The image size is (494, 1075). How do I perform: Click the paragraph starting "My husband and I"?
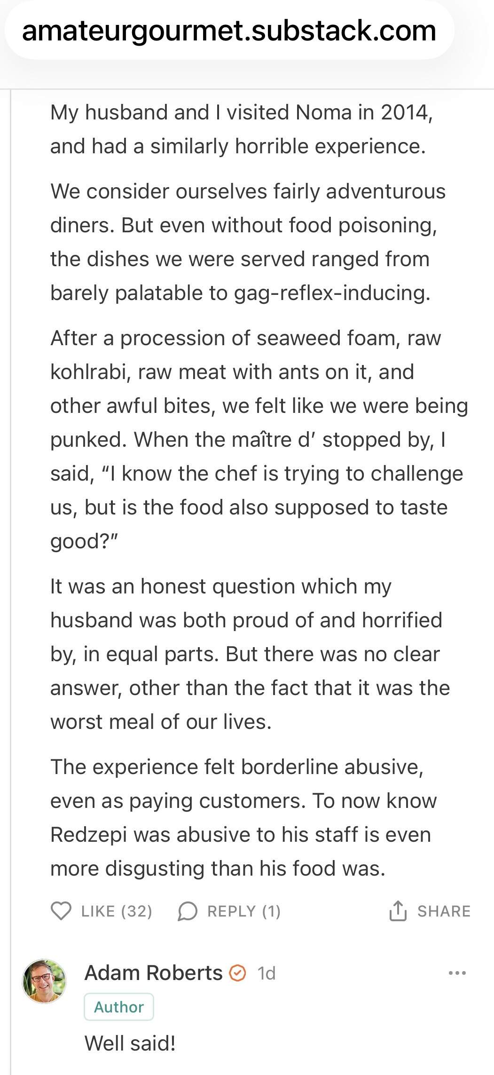242,129
